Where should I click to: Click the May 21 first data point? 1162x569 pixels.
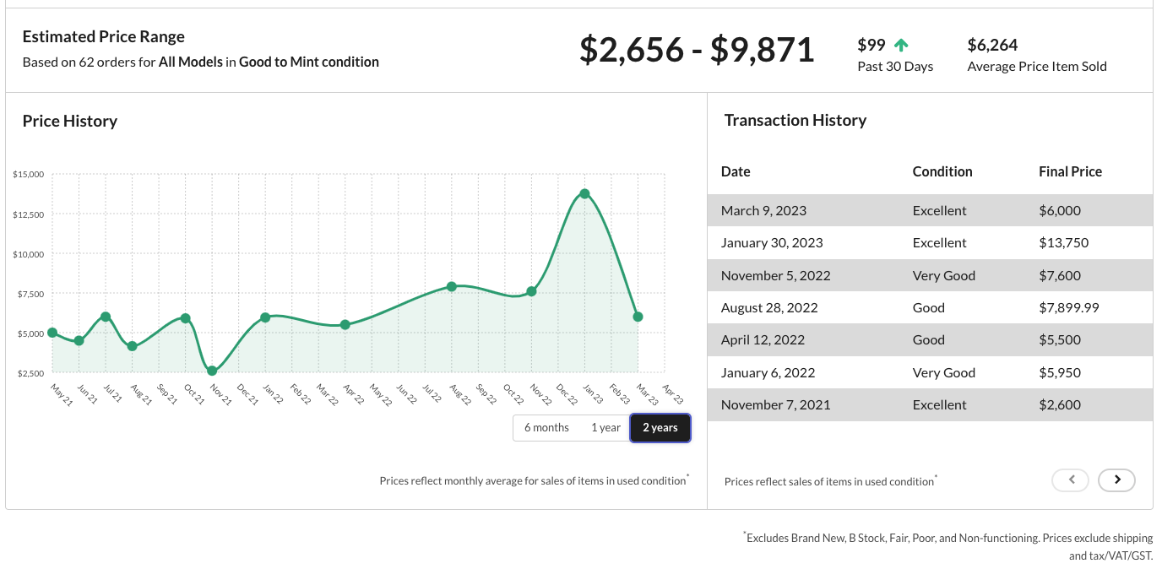click(52, 333)
